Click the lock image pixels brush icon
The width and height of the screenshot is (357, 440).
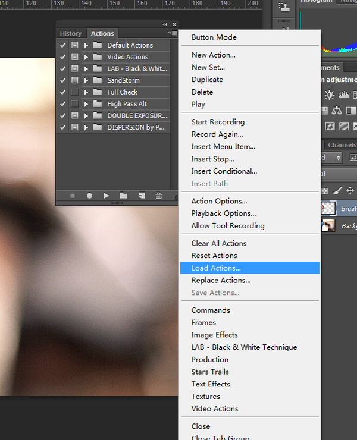(337, 191)
